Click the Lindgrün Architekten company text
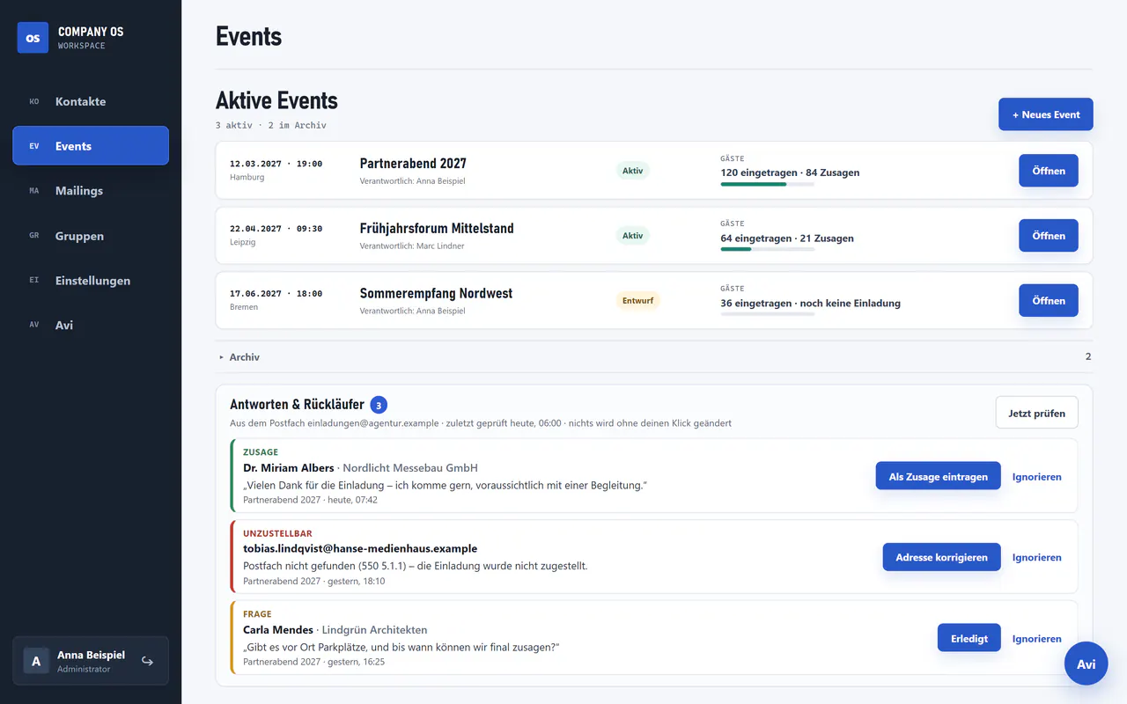The width and height of the screenshot is (1127, 704). (x=375, y=630)
